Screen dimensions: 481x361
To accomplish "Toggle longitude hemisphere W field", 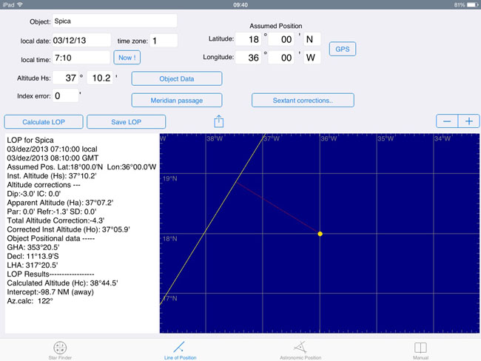I will tap(312, 58).
